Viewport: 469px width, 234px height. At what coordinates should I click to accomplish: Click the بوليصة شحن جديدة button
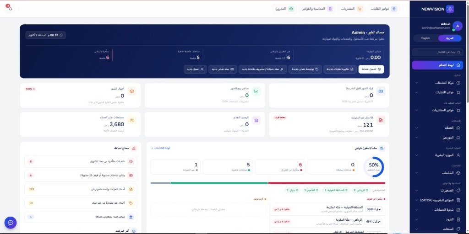click(x=305, y=69)
